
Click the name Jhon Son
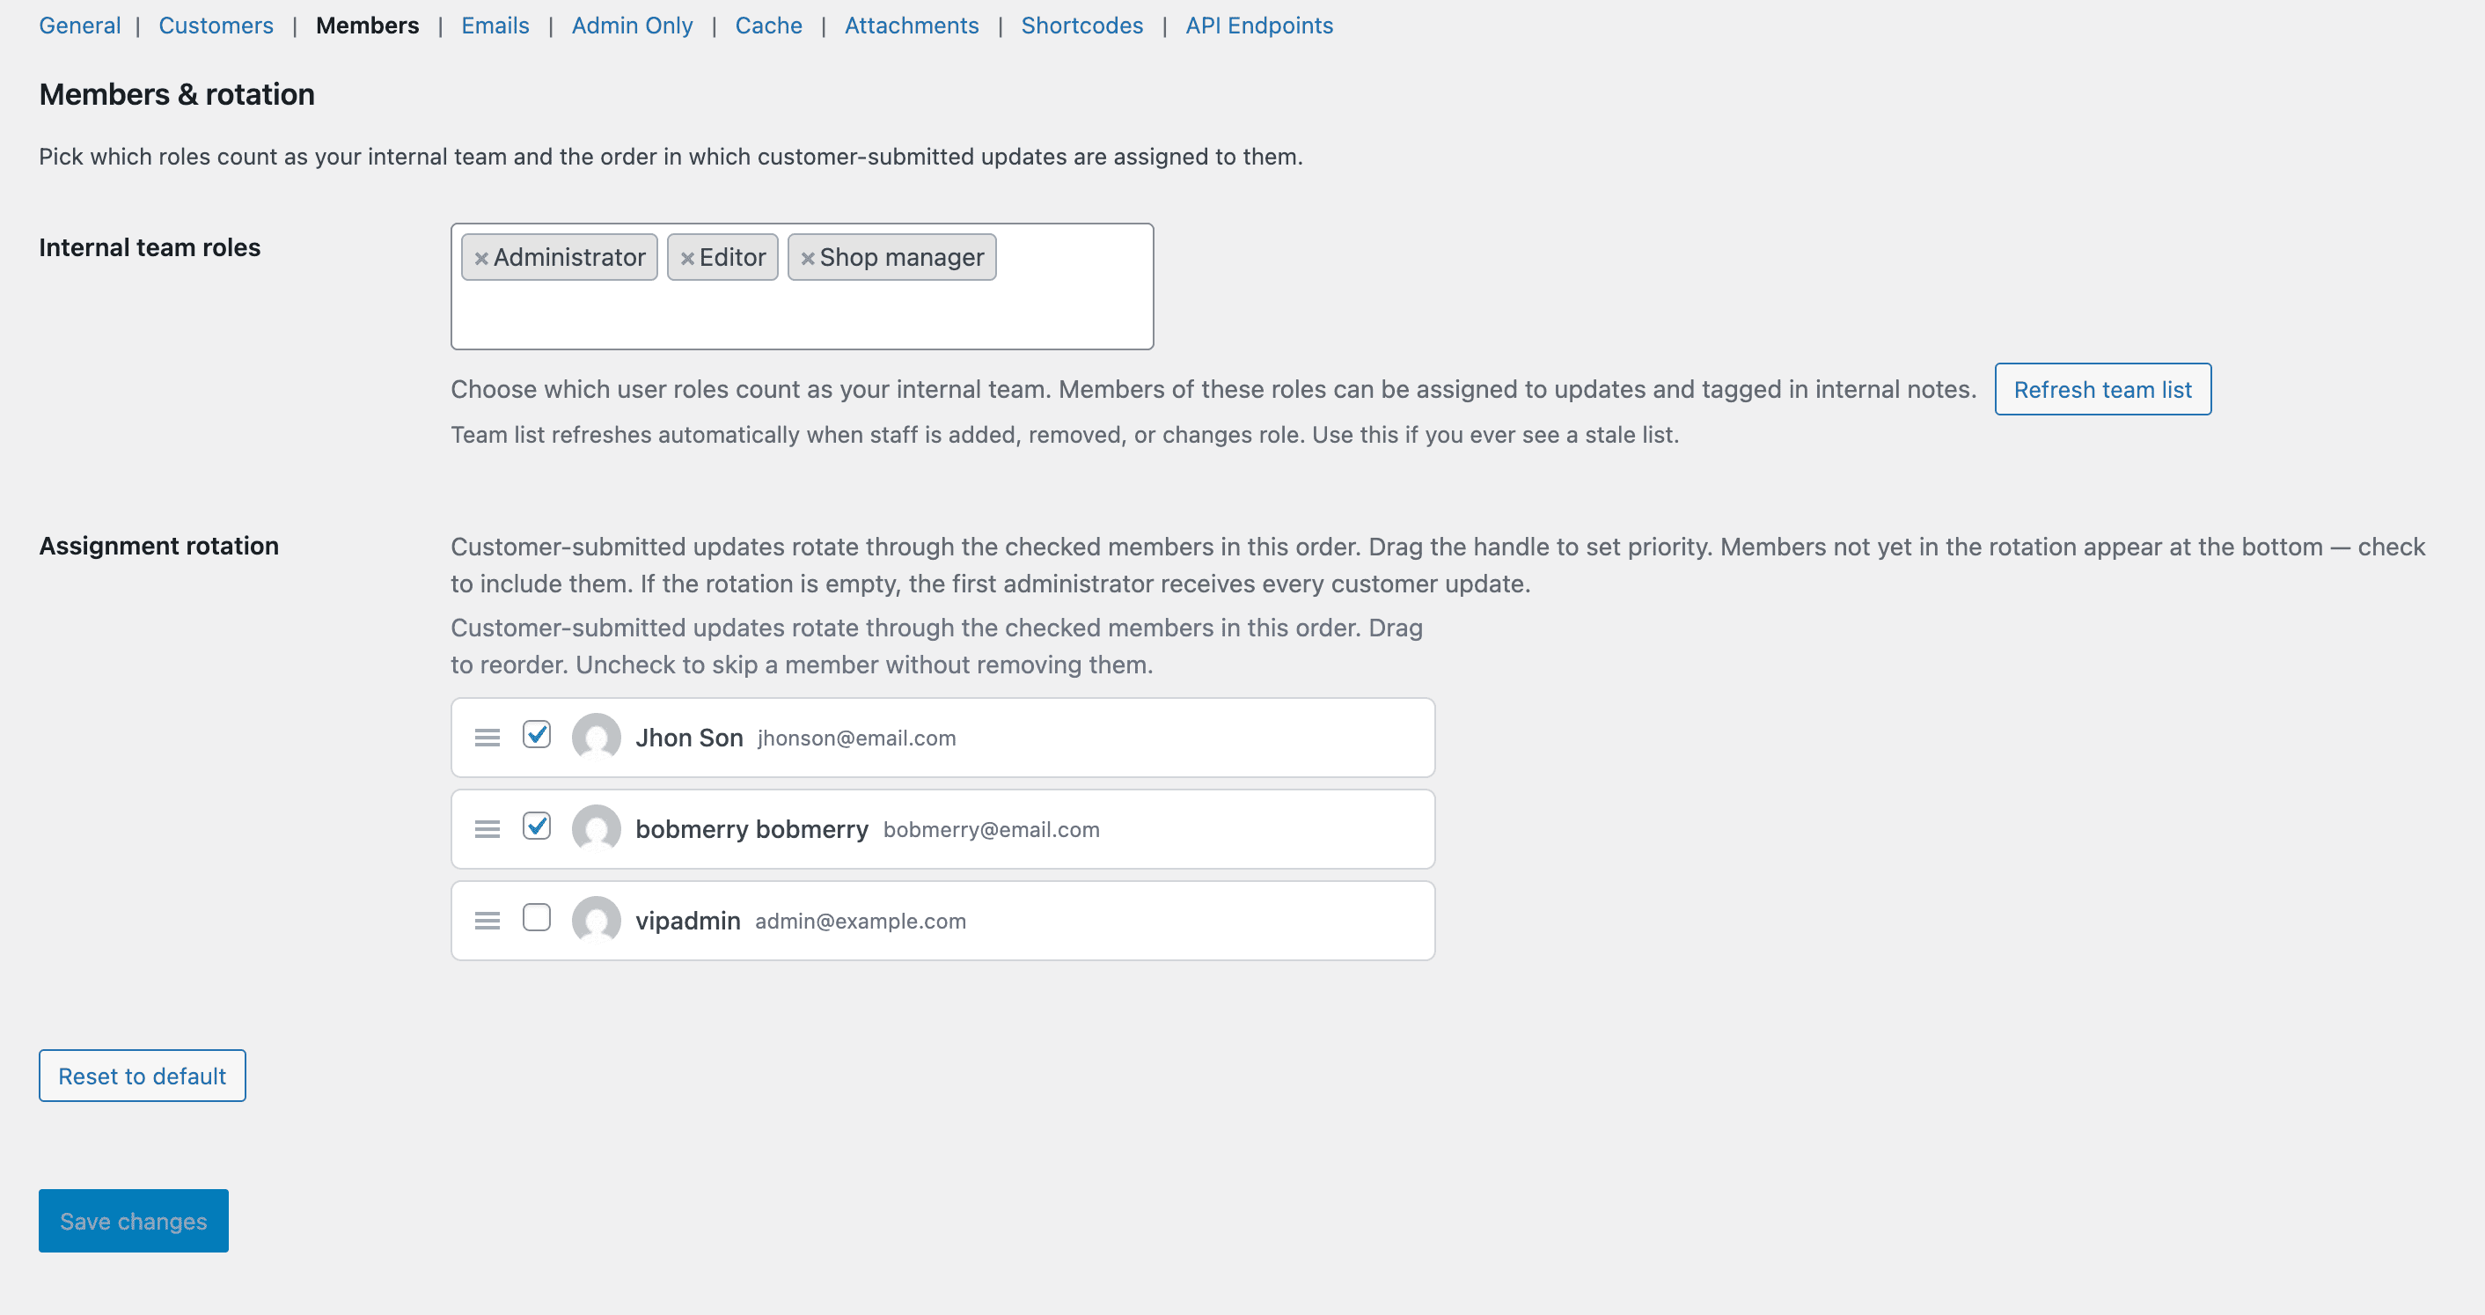point(689,738)
